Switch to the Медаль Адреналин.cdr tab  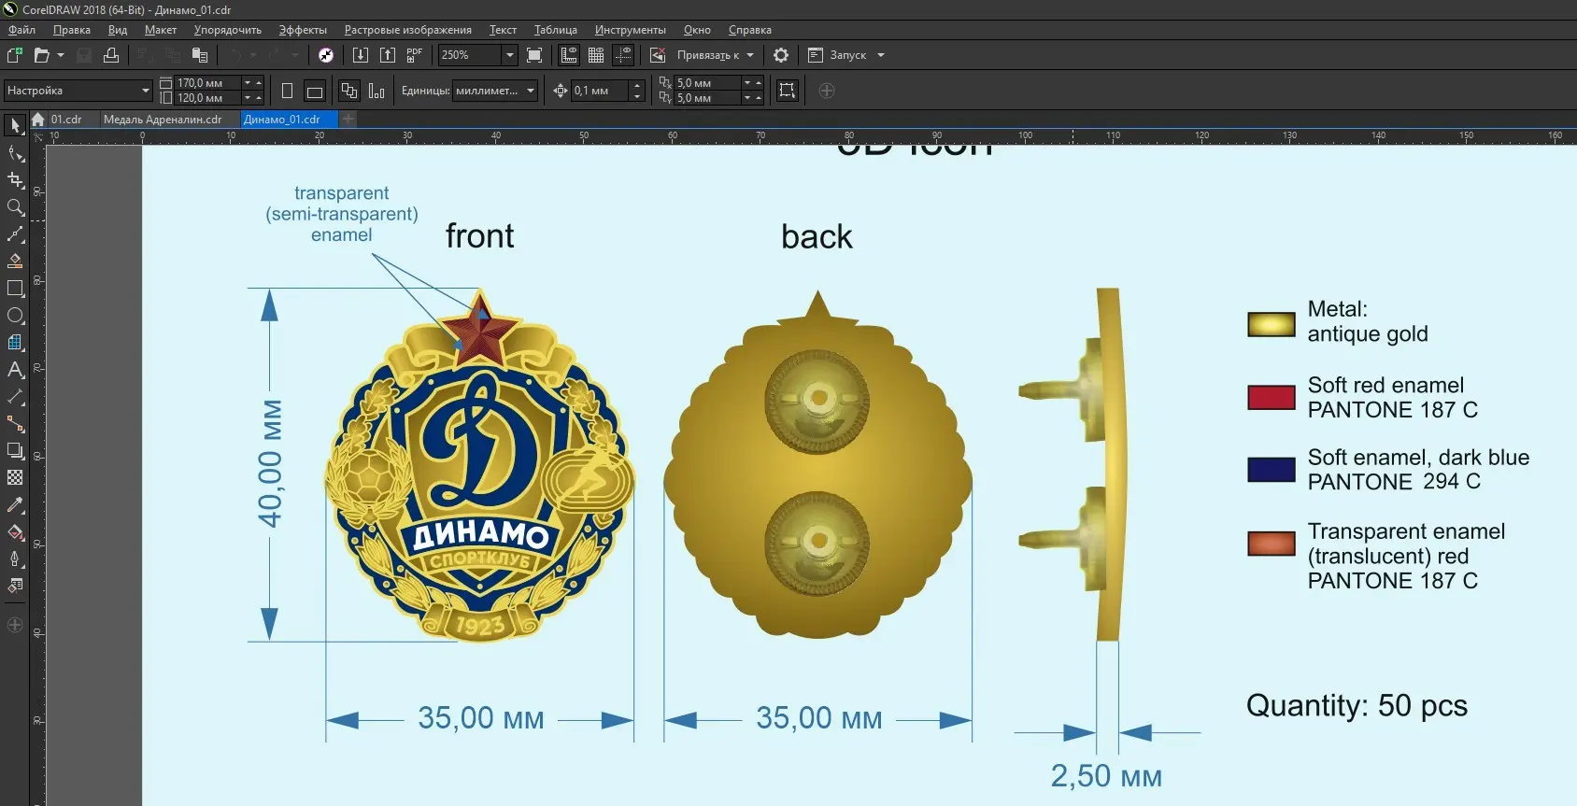click(163, 120)
